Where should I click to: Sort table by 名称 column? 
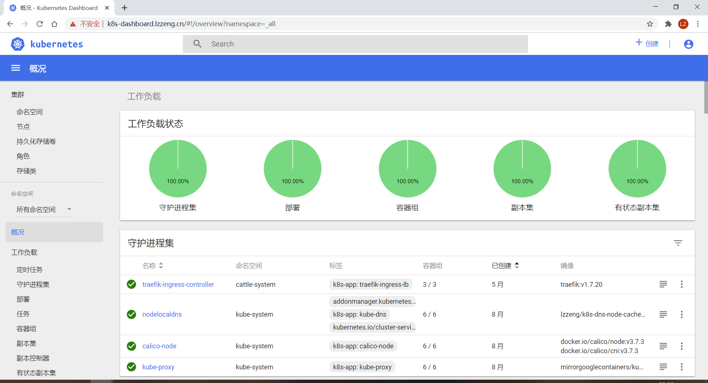(153, 265)
